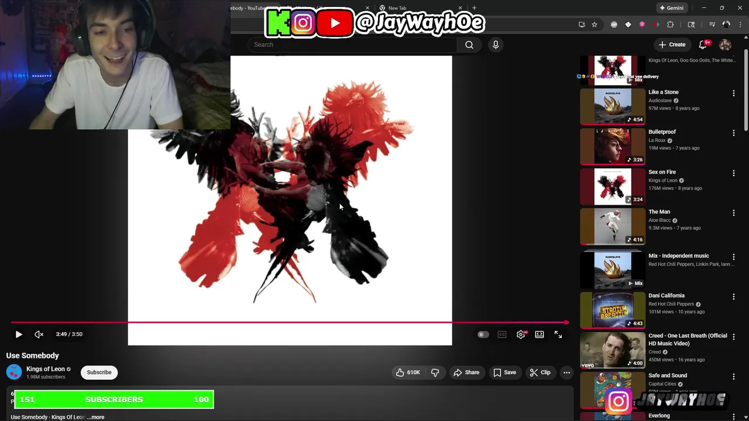Open the Safe and Sound title
The width and height of the screenshot is (749, 421).
tap(668, 375)
